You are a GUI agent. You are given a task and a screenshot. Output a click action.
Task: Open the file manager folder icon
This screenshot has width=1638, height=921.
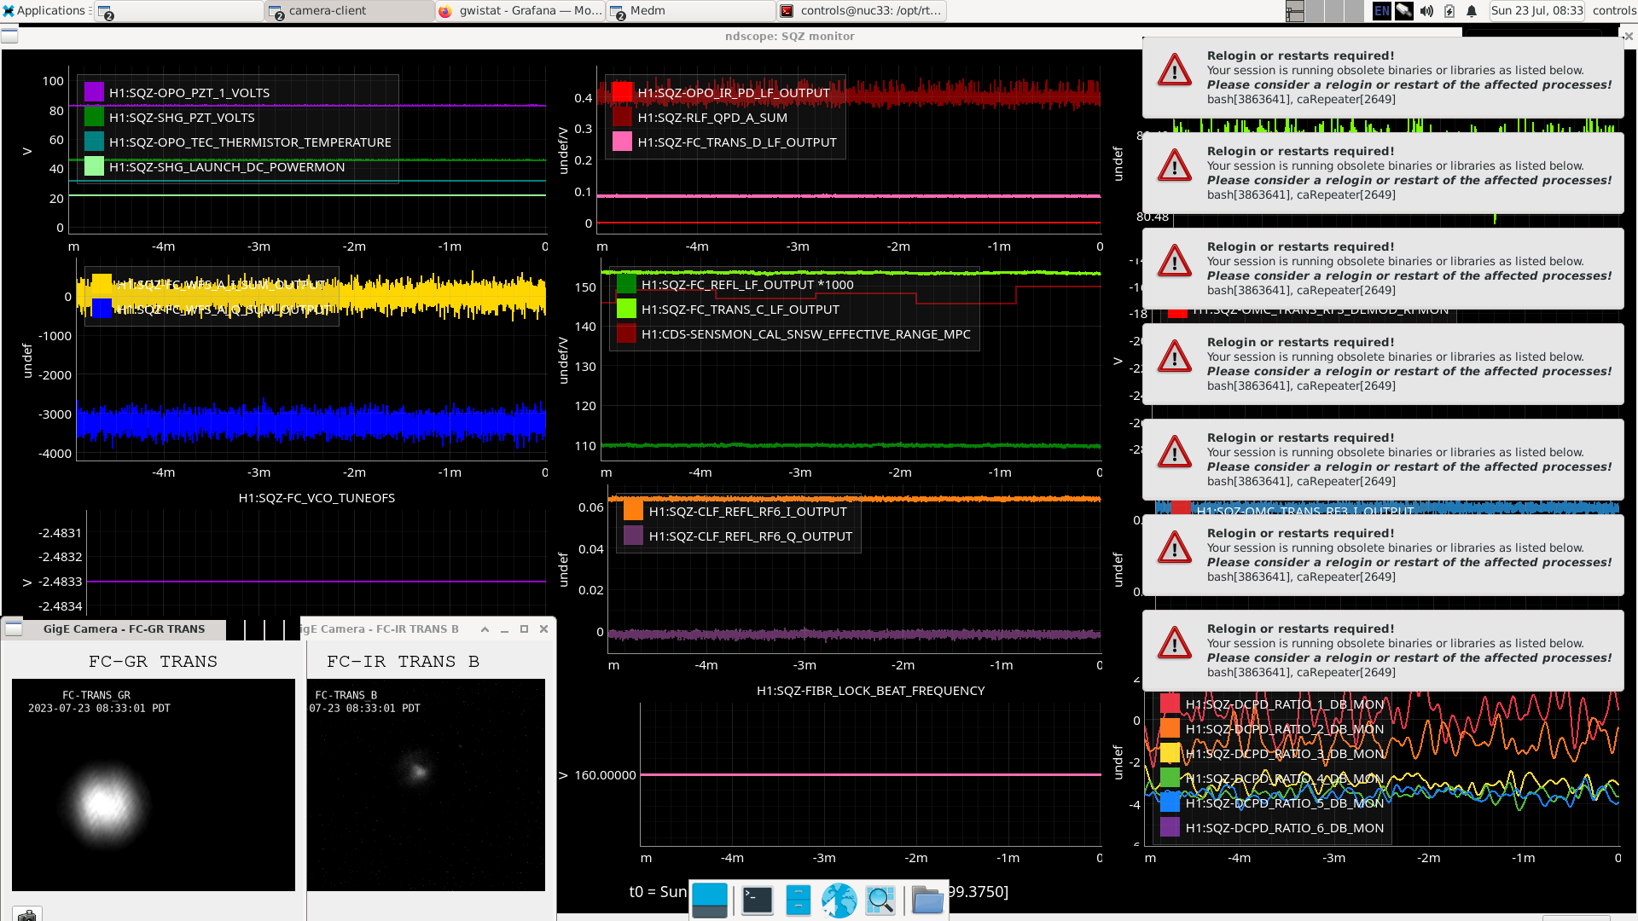point(926,900)
